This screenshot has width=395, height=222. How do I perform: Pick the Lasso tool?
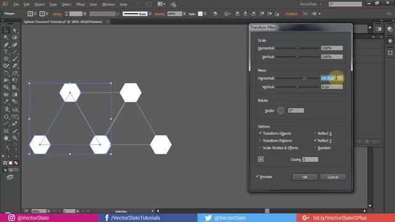click(x=15, y=38)
